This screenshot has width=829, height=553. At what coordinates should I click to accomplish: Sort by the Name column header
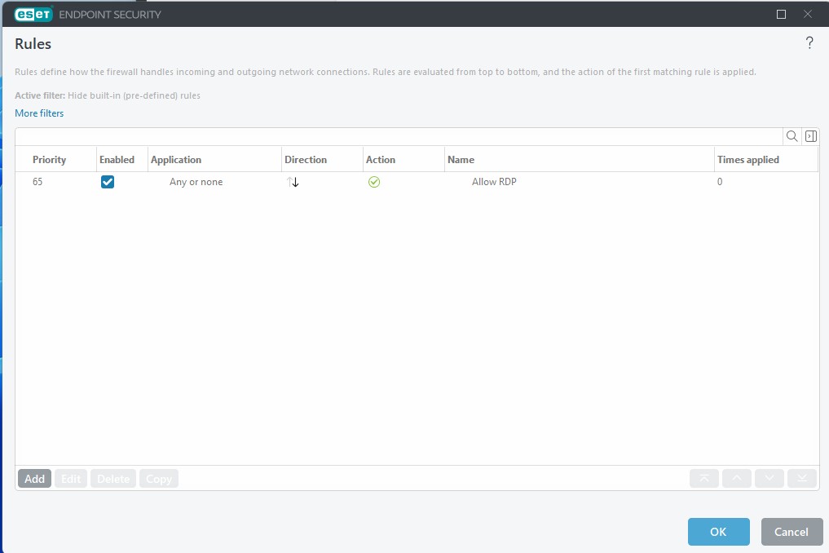[461, 160]
